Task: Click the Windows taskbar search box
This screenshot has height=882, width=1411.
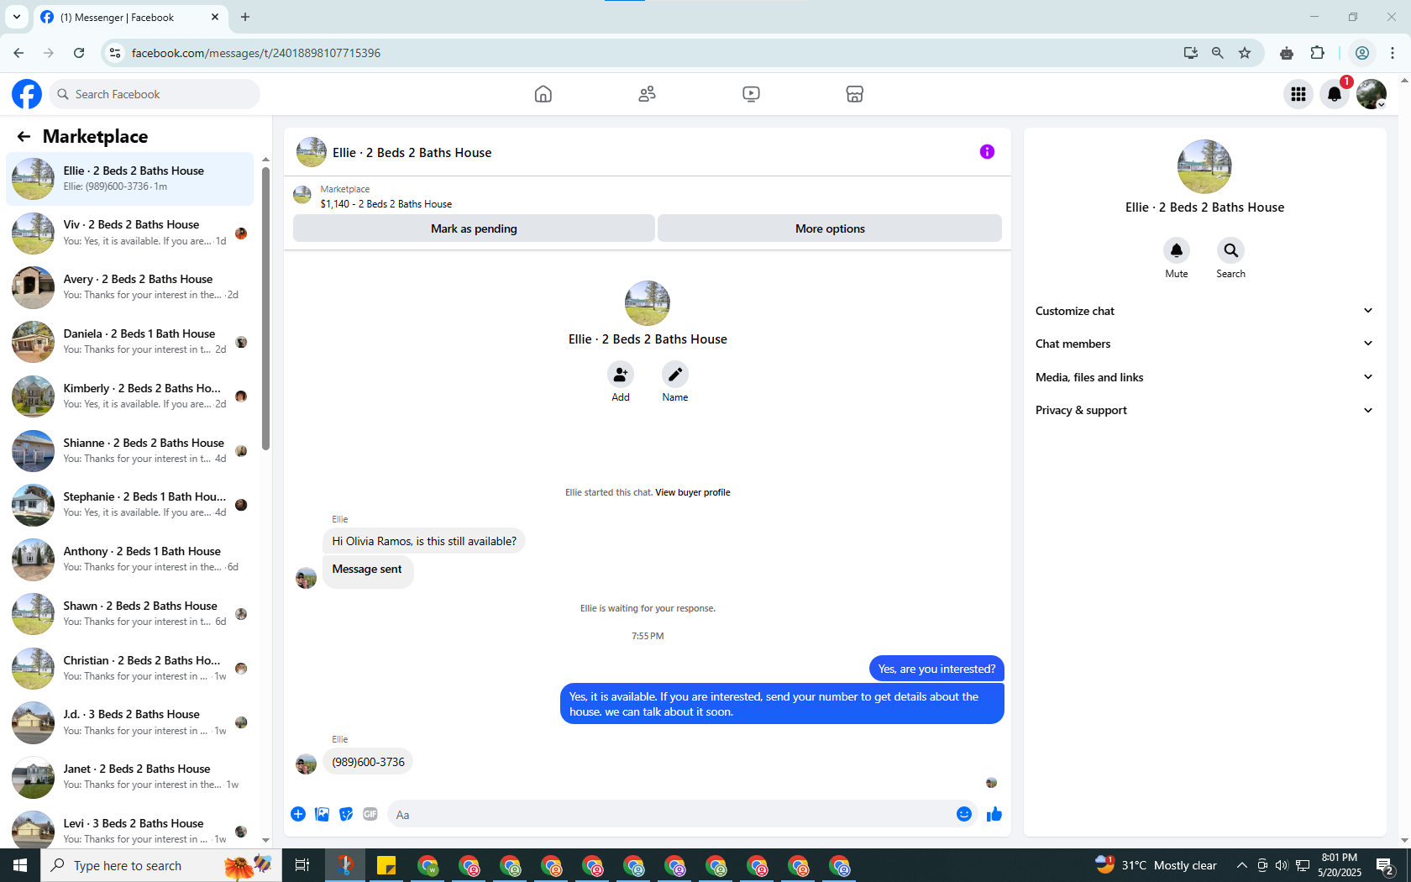Action: point(160,865)
